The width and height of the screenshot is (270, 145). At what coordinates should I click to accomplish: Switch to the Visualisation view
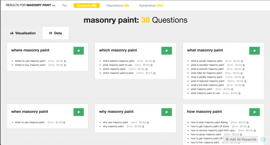coord(23,33)
